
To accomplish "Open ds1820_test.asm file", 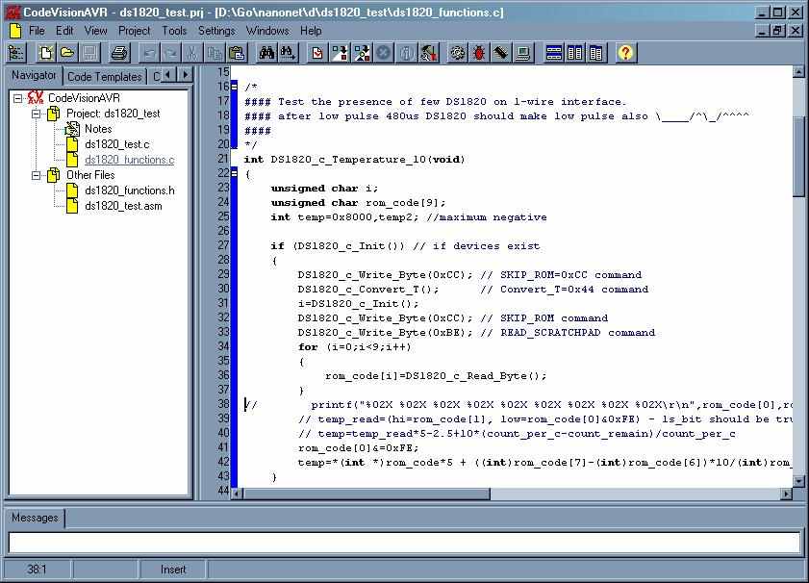I will pyautogui.click(x=123, y=207).
